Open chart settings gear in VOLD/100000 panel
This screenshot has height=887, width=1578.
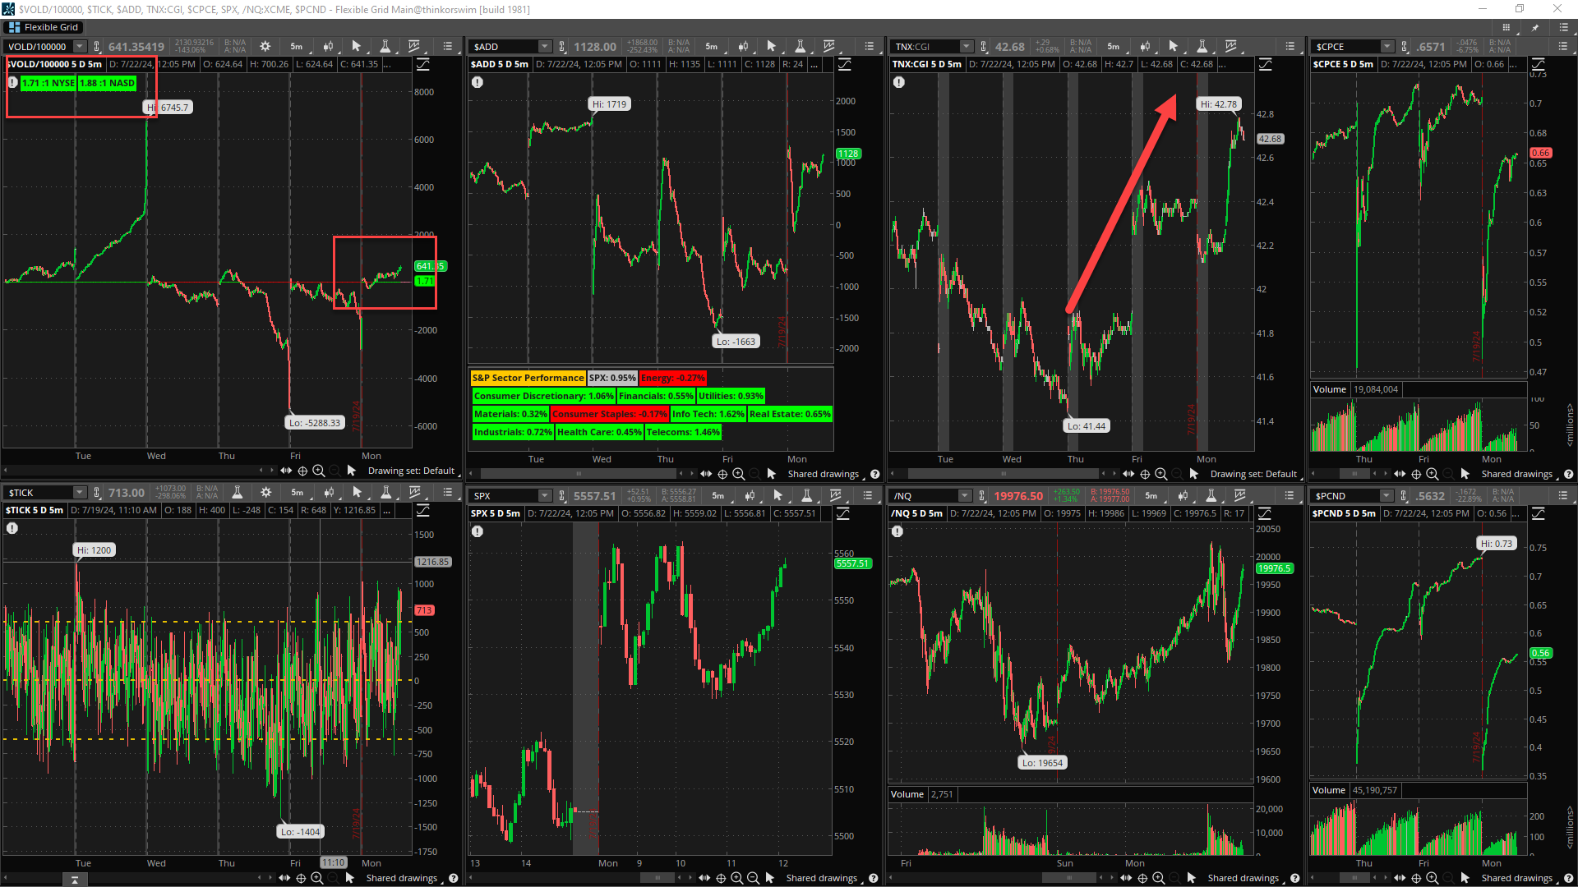coord(265,47)
